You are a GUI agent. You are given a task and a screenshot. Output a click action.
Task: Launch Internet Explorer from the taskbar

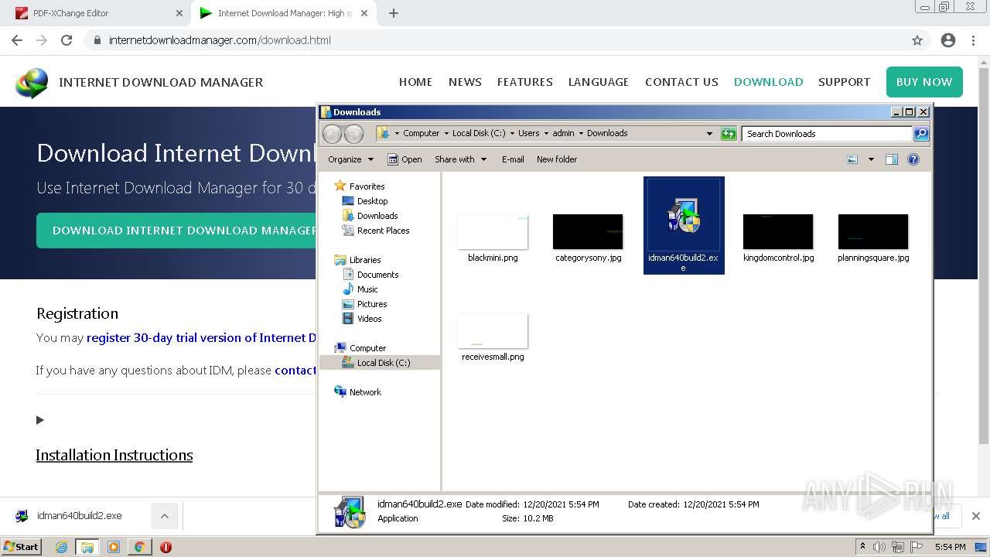pos(61,547)
